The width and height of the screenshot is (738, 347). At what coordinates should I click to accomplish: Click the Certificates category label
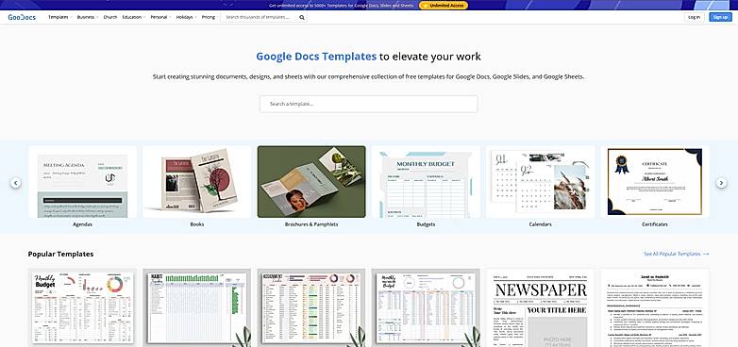655,224
